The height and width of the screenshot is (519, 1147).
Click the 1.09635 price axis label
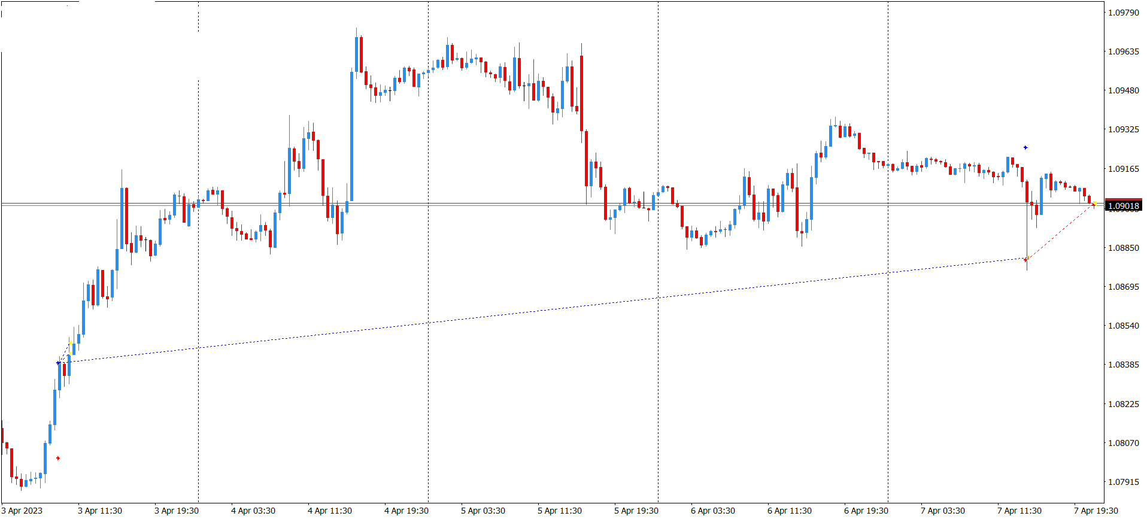click(x=1124, y=51)
